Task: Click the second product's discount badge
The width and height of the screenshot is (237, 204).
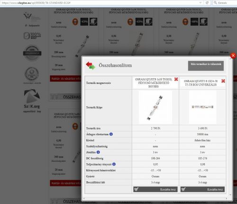Action: 139,22
